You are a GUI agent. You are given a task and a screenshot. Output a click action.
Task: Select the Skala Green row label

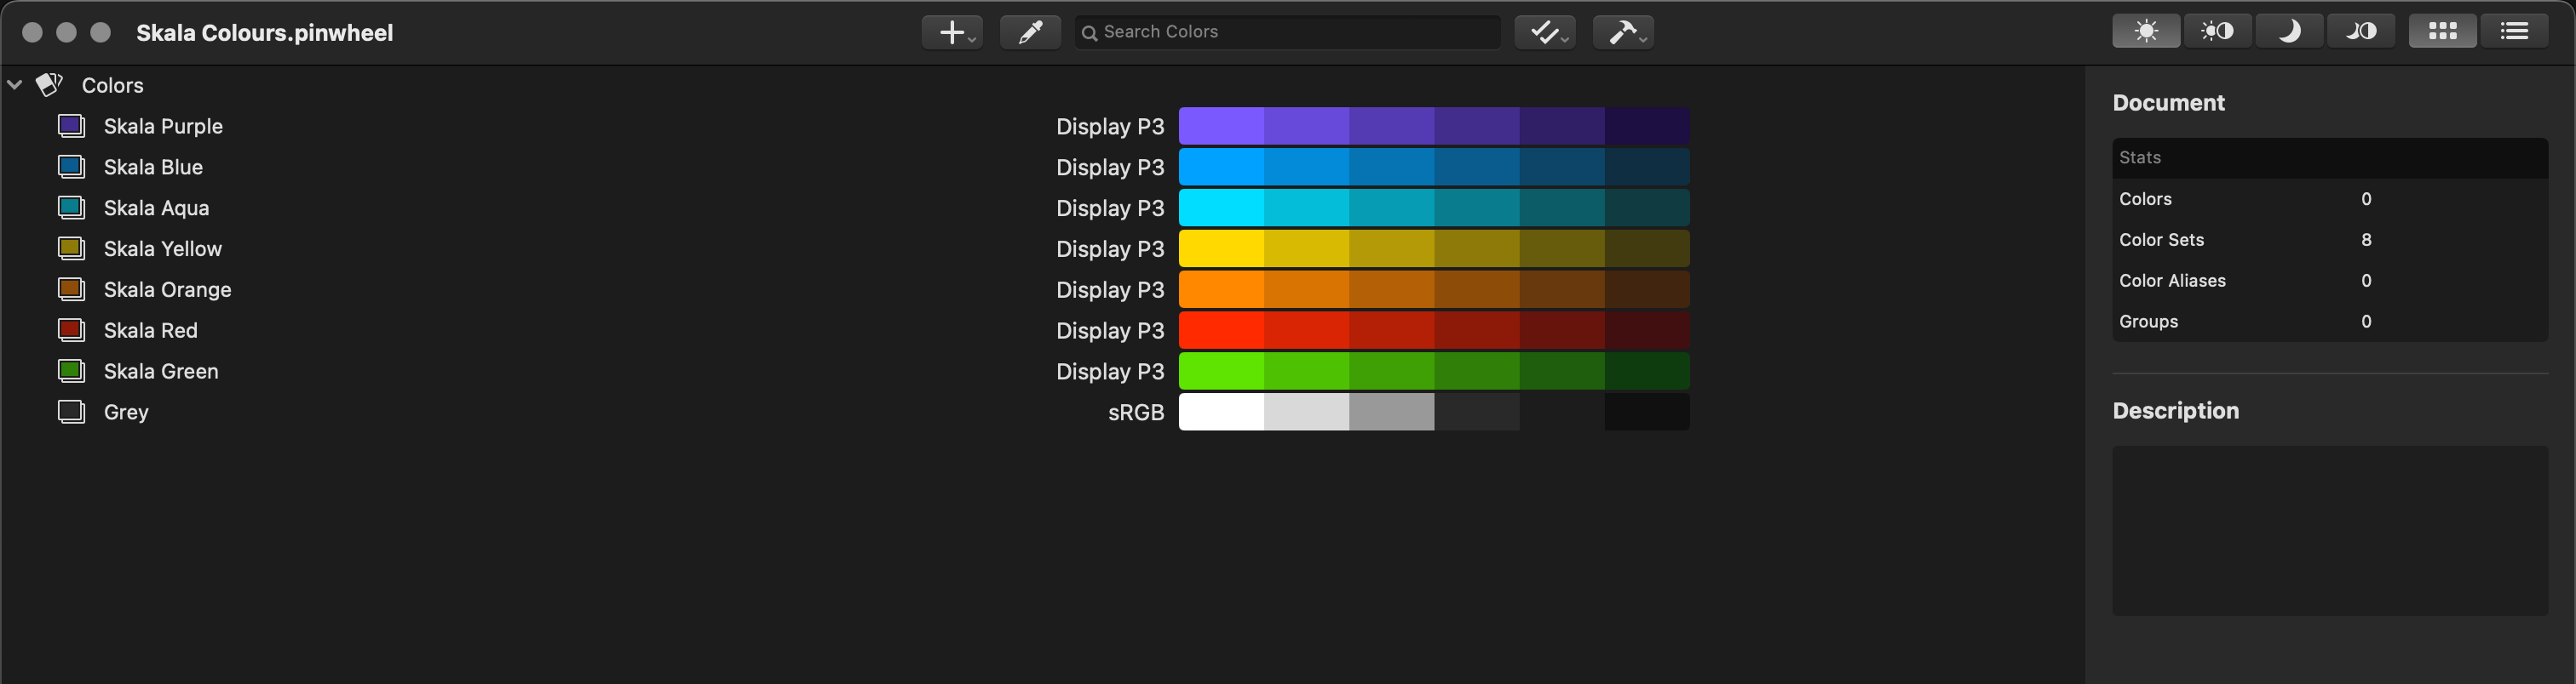coord(161,373)
